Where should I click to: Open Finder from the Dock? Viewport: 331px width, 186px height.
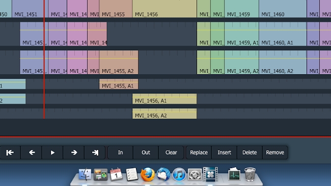click(x=85, y=174)
